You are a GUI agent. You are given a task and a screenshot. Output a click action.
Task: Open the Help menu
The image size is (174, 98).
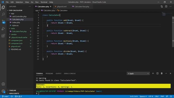pos(51,2)
